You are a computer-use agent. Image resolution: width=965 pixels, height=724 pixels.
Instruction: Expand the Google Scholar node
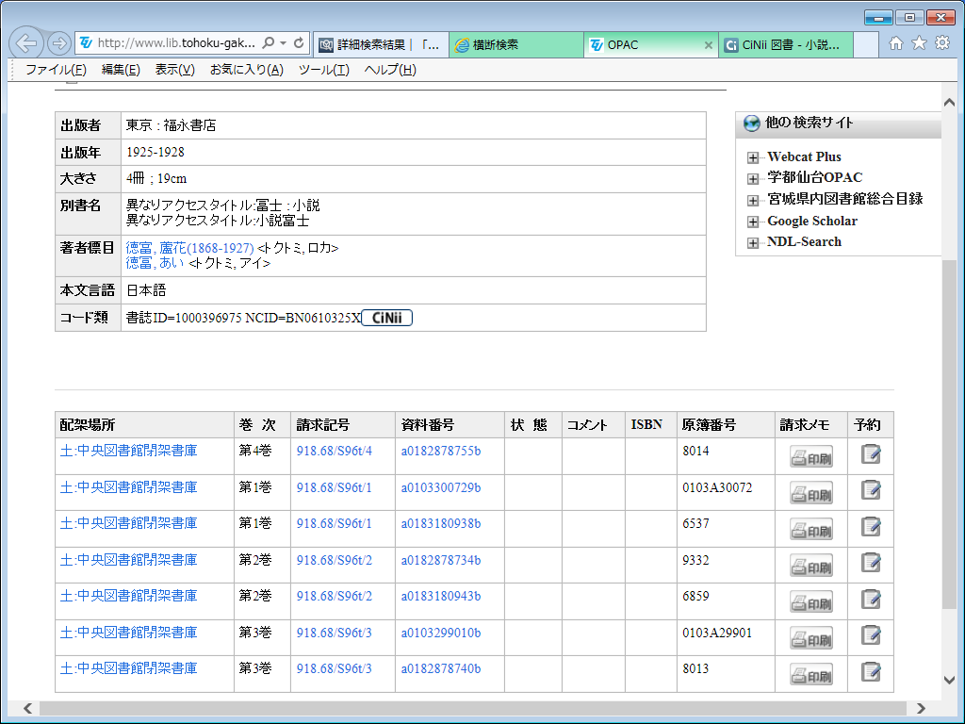(753, 222)
